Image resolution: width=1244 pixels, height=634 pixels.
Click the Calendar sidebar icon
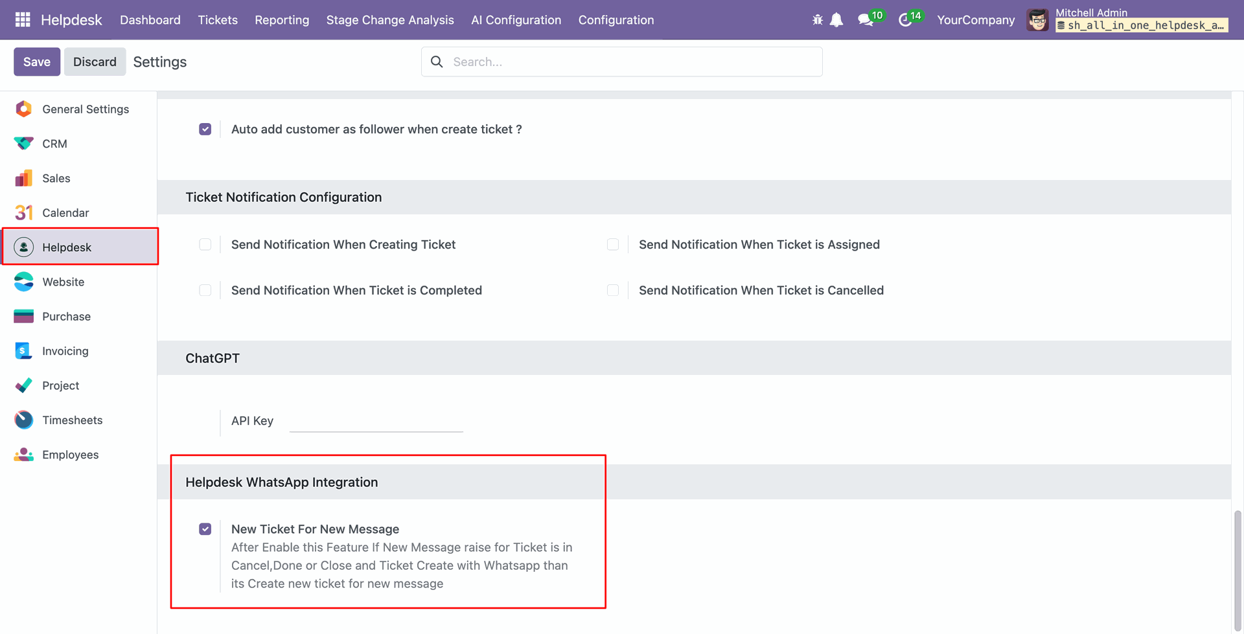point(24,212)
